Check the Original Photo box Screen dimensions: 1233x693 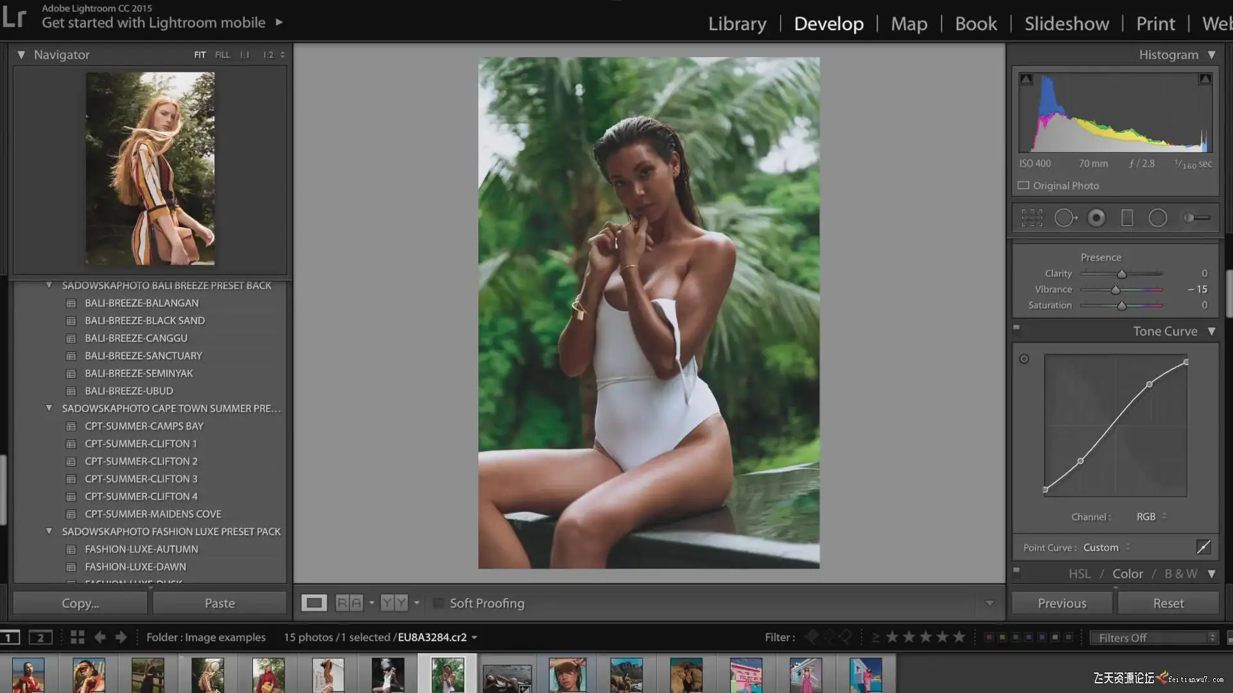pos(1024,185)
